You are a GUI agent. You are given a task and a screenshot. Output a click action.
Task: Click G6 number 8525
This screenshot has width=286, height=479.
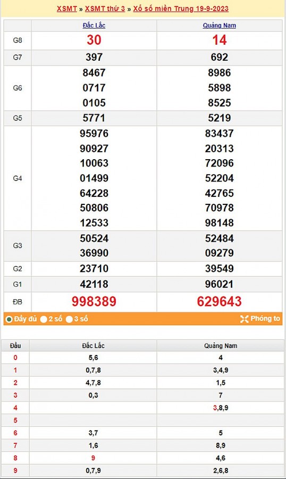click(x=220, y=103)
